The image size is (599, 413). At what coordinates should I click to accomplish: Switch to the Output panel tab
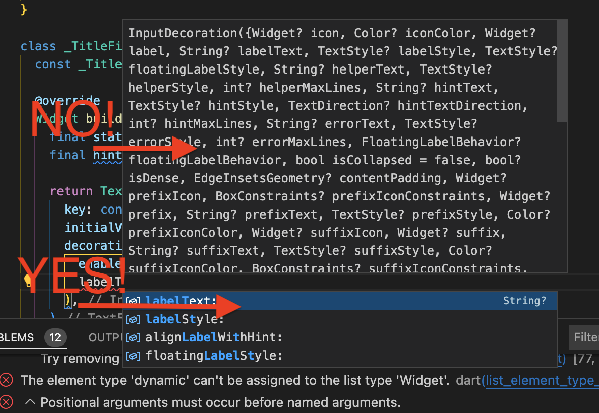(105, 338)
